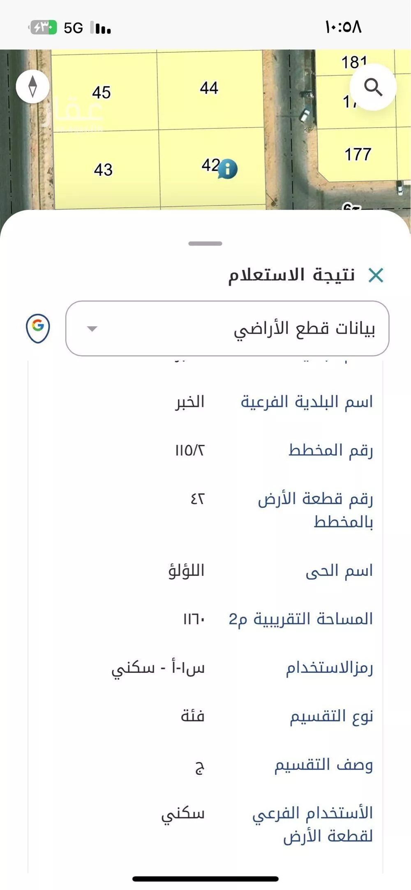Screen dimensions: 411x890
Task: Tap the المساحة التقريبية value ١١٦٠
Action: click(x=194, y=619)
